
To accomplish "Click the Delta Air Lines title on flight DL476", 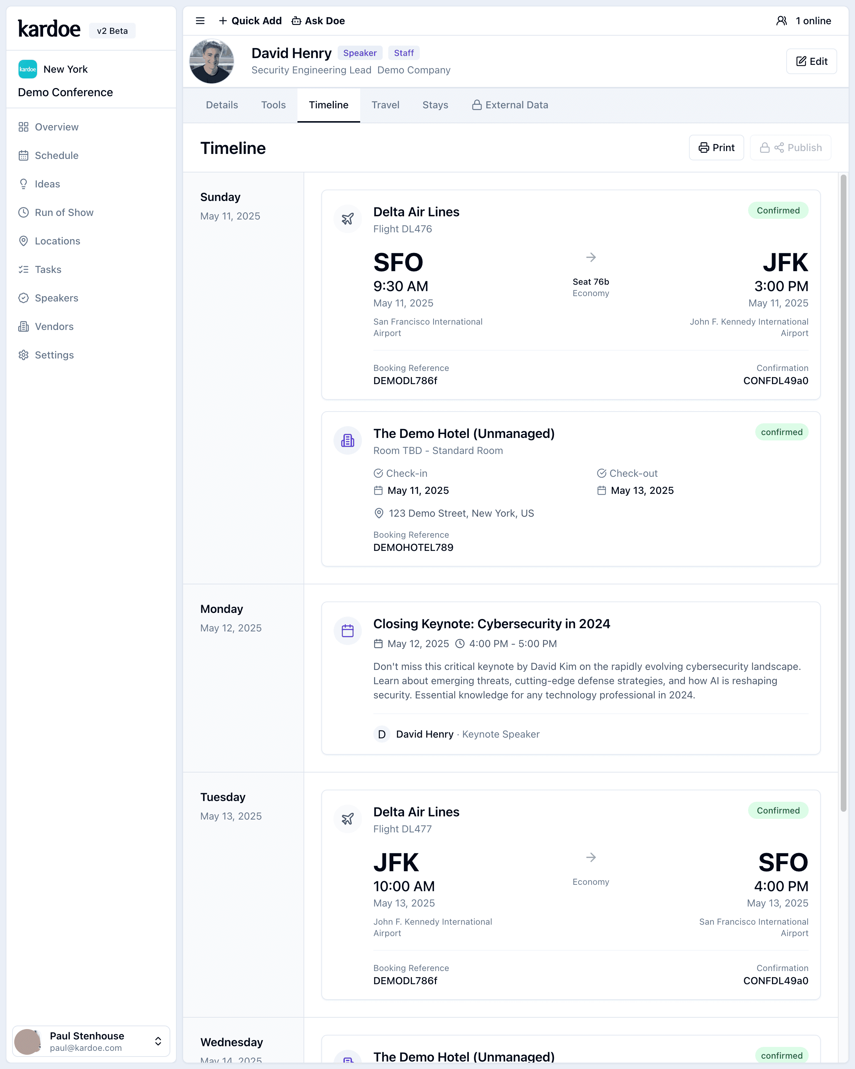I will 416,212.
